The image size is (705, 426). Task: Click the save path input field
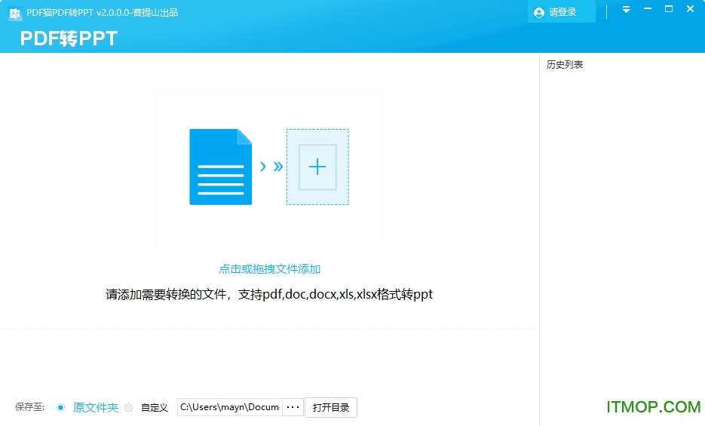tap(229, 407)
